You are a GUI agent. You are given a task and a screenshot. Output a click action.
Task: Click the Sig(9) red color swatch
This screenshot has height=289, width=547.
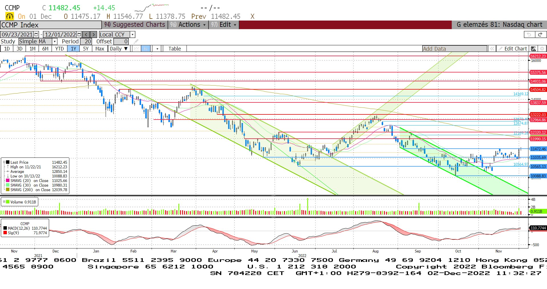[x=5, y=233]
